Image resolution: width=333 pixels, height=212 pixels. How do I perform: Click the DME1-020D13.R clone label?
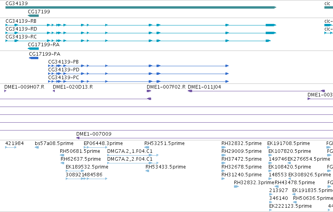click(73, 87)
